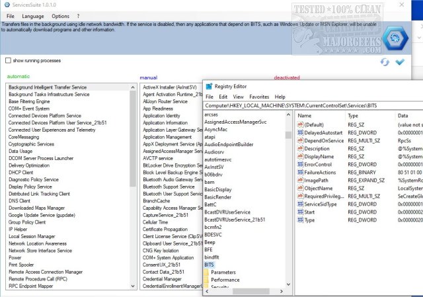Click the blue checkmark apply icon

coord(400,62)
